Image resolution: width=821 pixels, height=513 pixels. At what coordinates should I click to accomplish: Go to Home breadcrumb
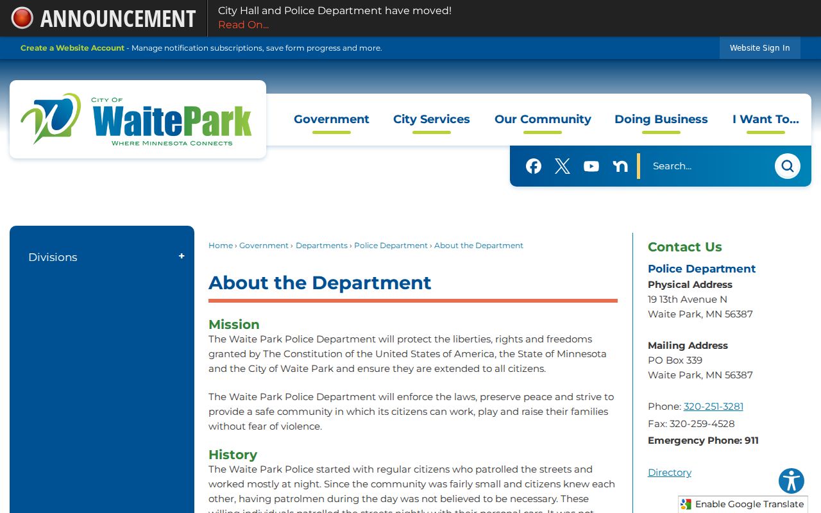[221, 246]
